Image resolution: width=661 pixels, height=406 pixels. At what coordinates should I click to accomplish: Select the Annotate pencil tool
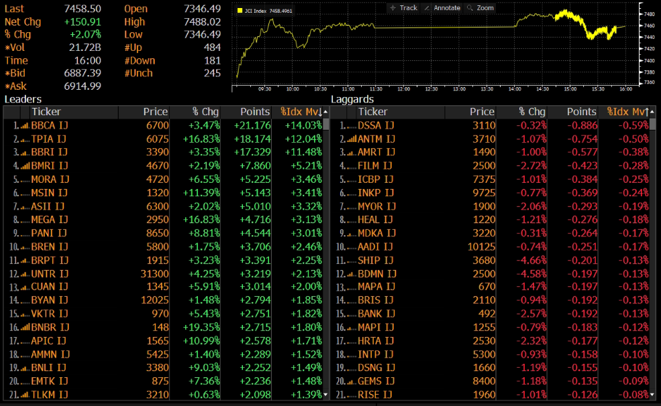tap(443, 8)
